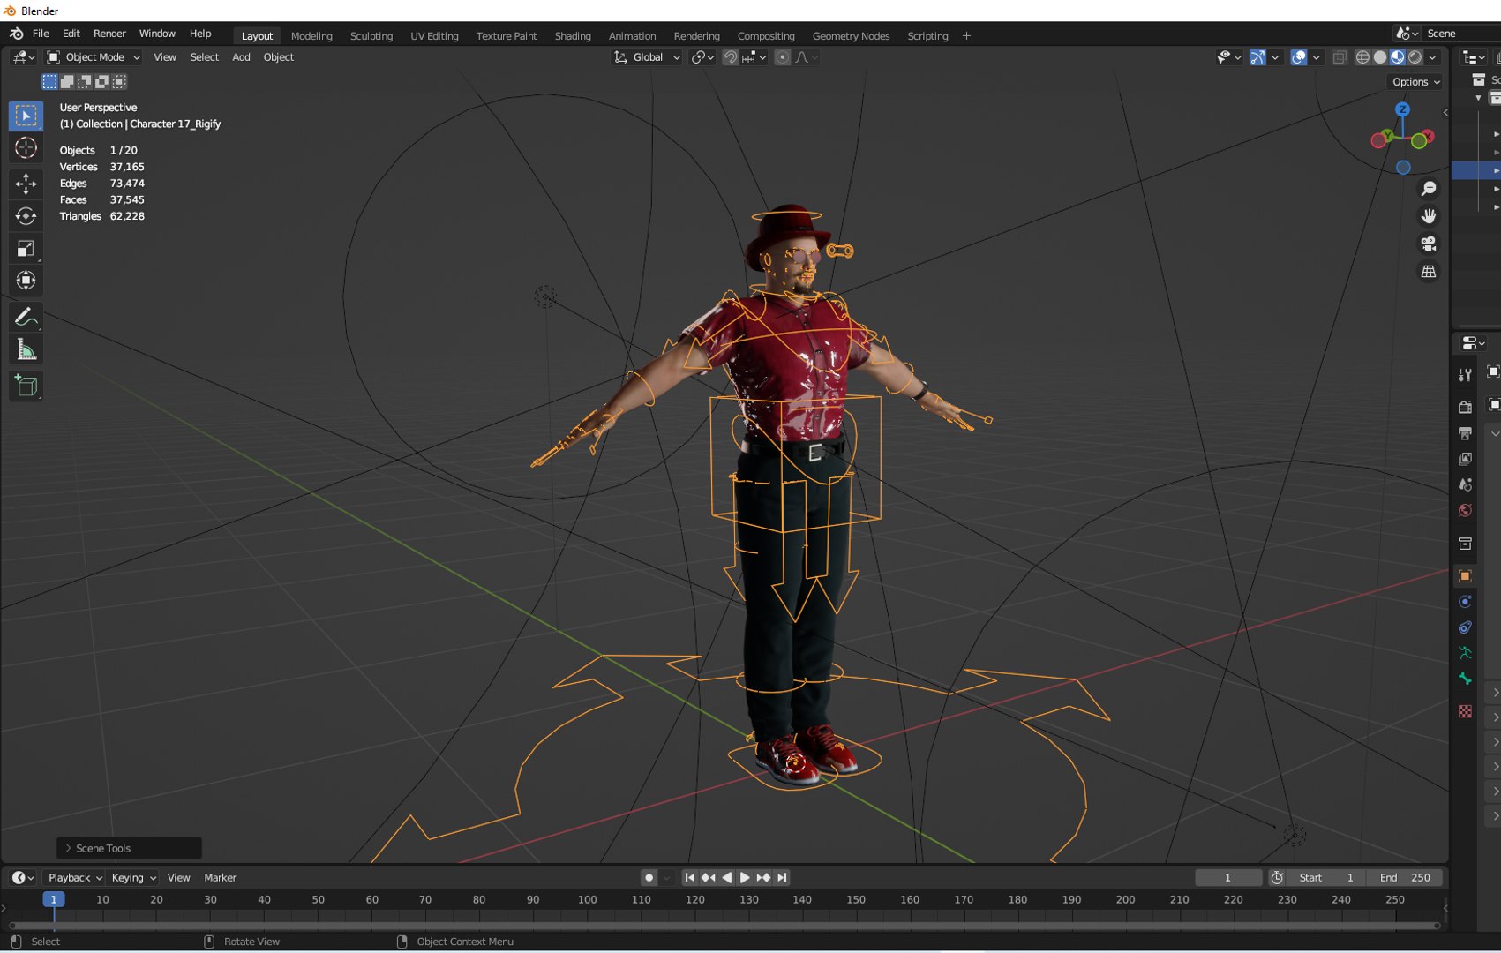Screen dimensions: 1501x953
Task: Switch to the Shading workspace tab
Action: tap(573, 36)
